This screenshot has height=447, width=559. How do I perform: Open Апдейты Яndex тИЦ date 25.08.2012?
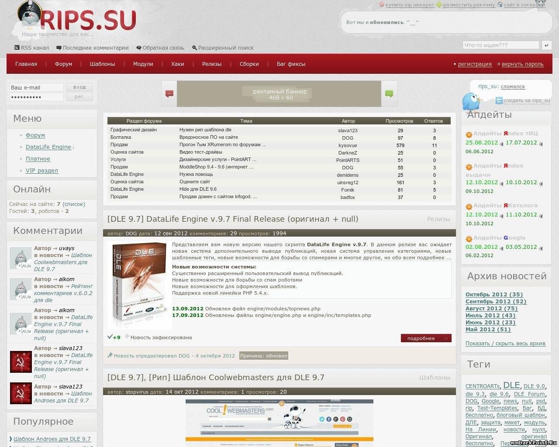point(482,142)
